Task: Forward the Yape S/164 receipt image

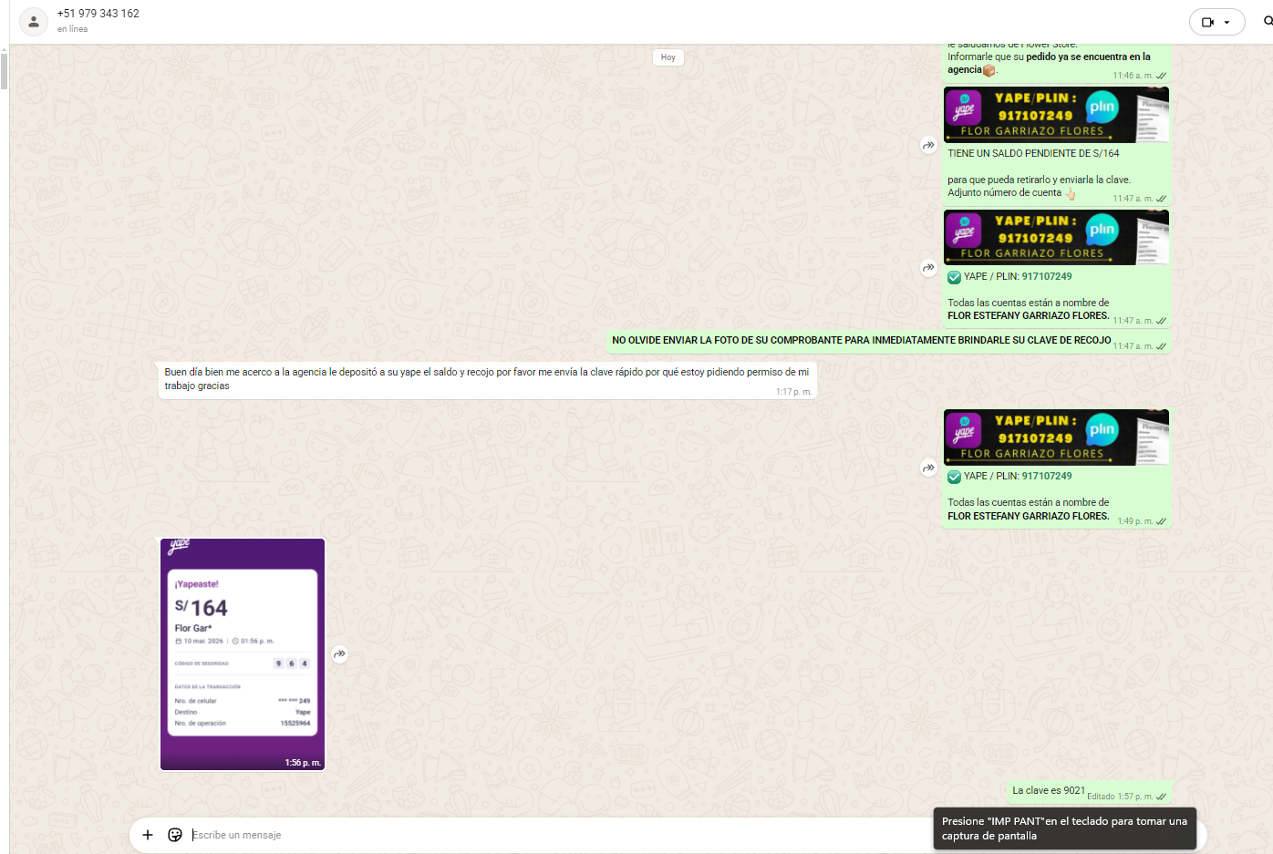Action: coord(339,654)
